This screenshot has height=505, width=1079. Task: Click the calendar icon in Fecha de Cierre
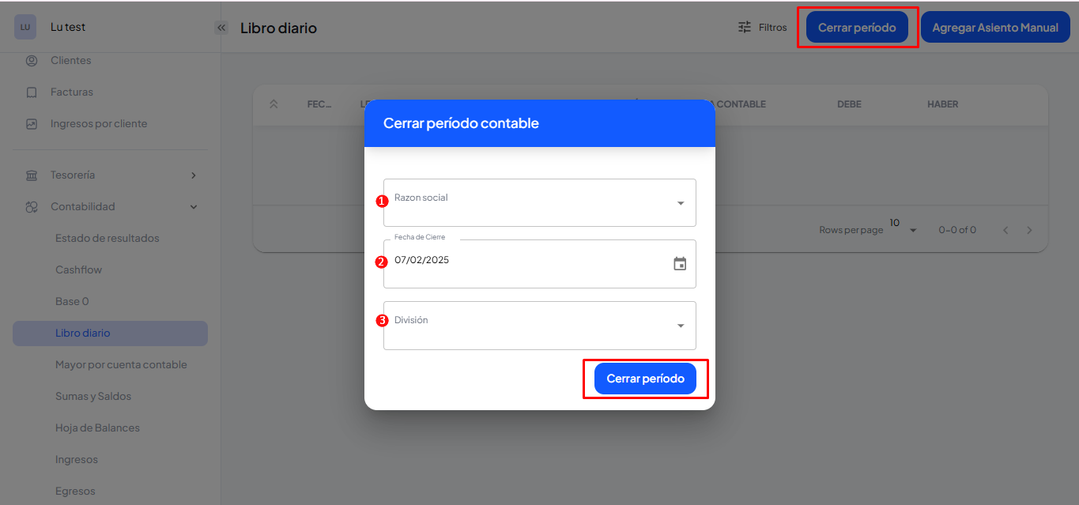click(x=680, y=264)
